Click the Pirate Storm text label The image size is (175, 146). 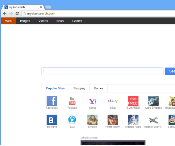click(x=113, y=127)
